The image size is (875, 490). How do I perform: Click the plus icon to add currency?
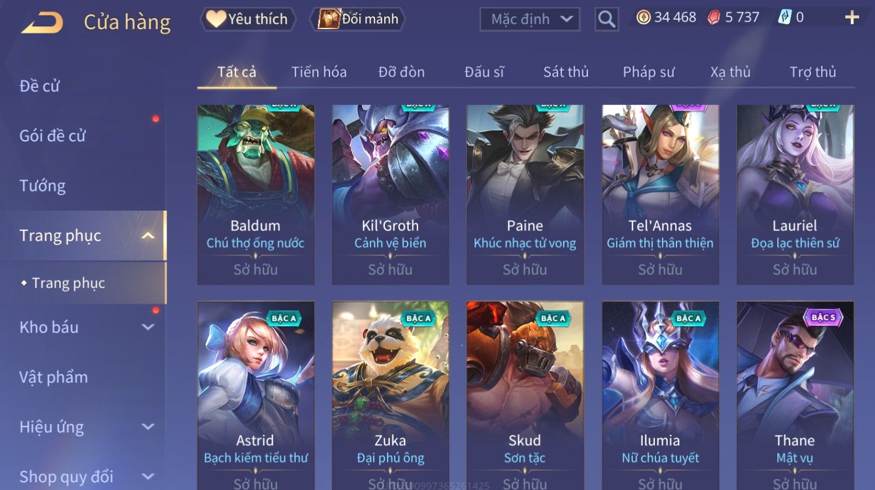tap(852, 17)
